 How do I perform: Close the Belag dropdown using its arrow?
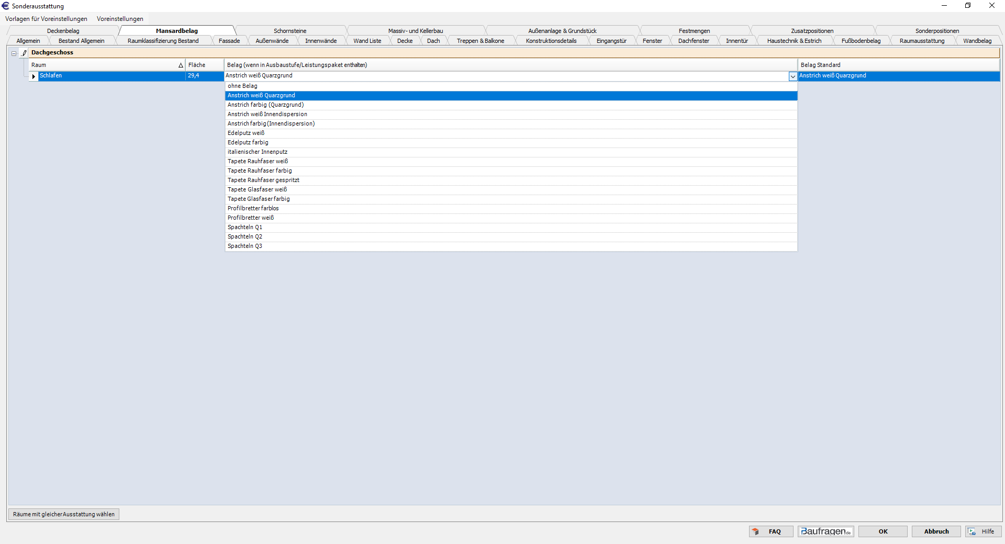[x=792, y=76]
